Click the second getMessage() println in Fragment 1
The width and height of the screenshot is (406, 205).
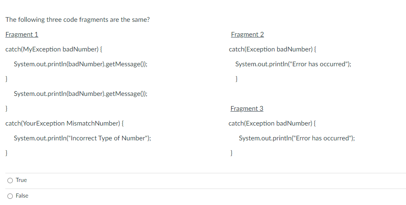click(x=80, y=94)
